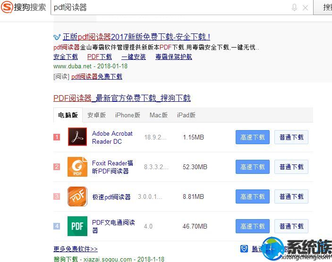Open the PDF文电通阅读器 name link
The image size is (332, 262).
tap(113, 226)
